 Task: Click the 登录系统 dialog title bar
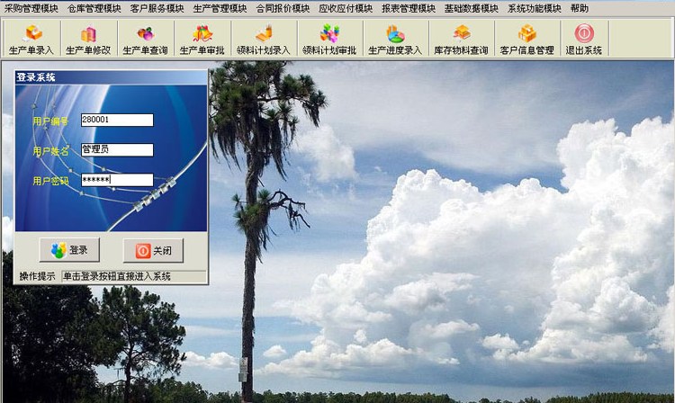[111, 77]
